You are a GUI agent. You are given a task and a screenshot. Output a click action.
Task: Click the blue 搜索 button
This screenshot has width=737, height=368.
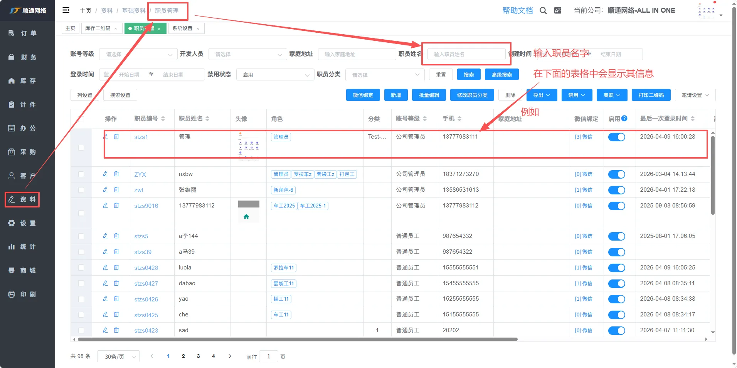pos(469,75)
